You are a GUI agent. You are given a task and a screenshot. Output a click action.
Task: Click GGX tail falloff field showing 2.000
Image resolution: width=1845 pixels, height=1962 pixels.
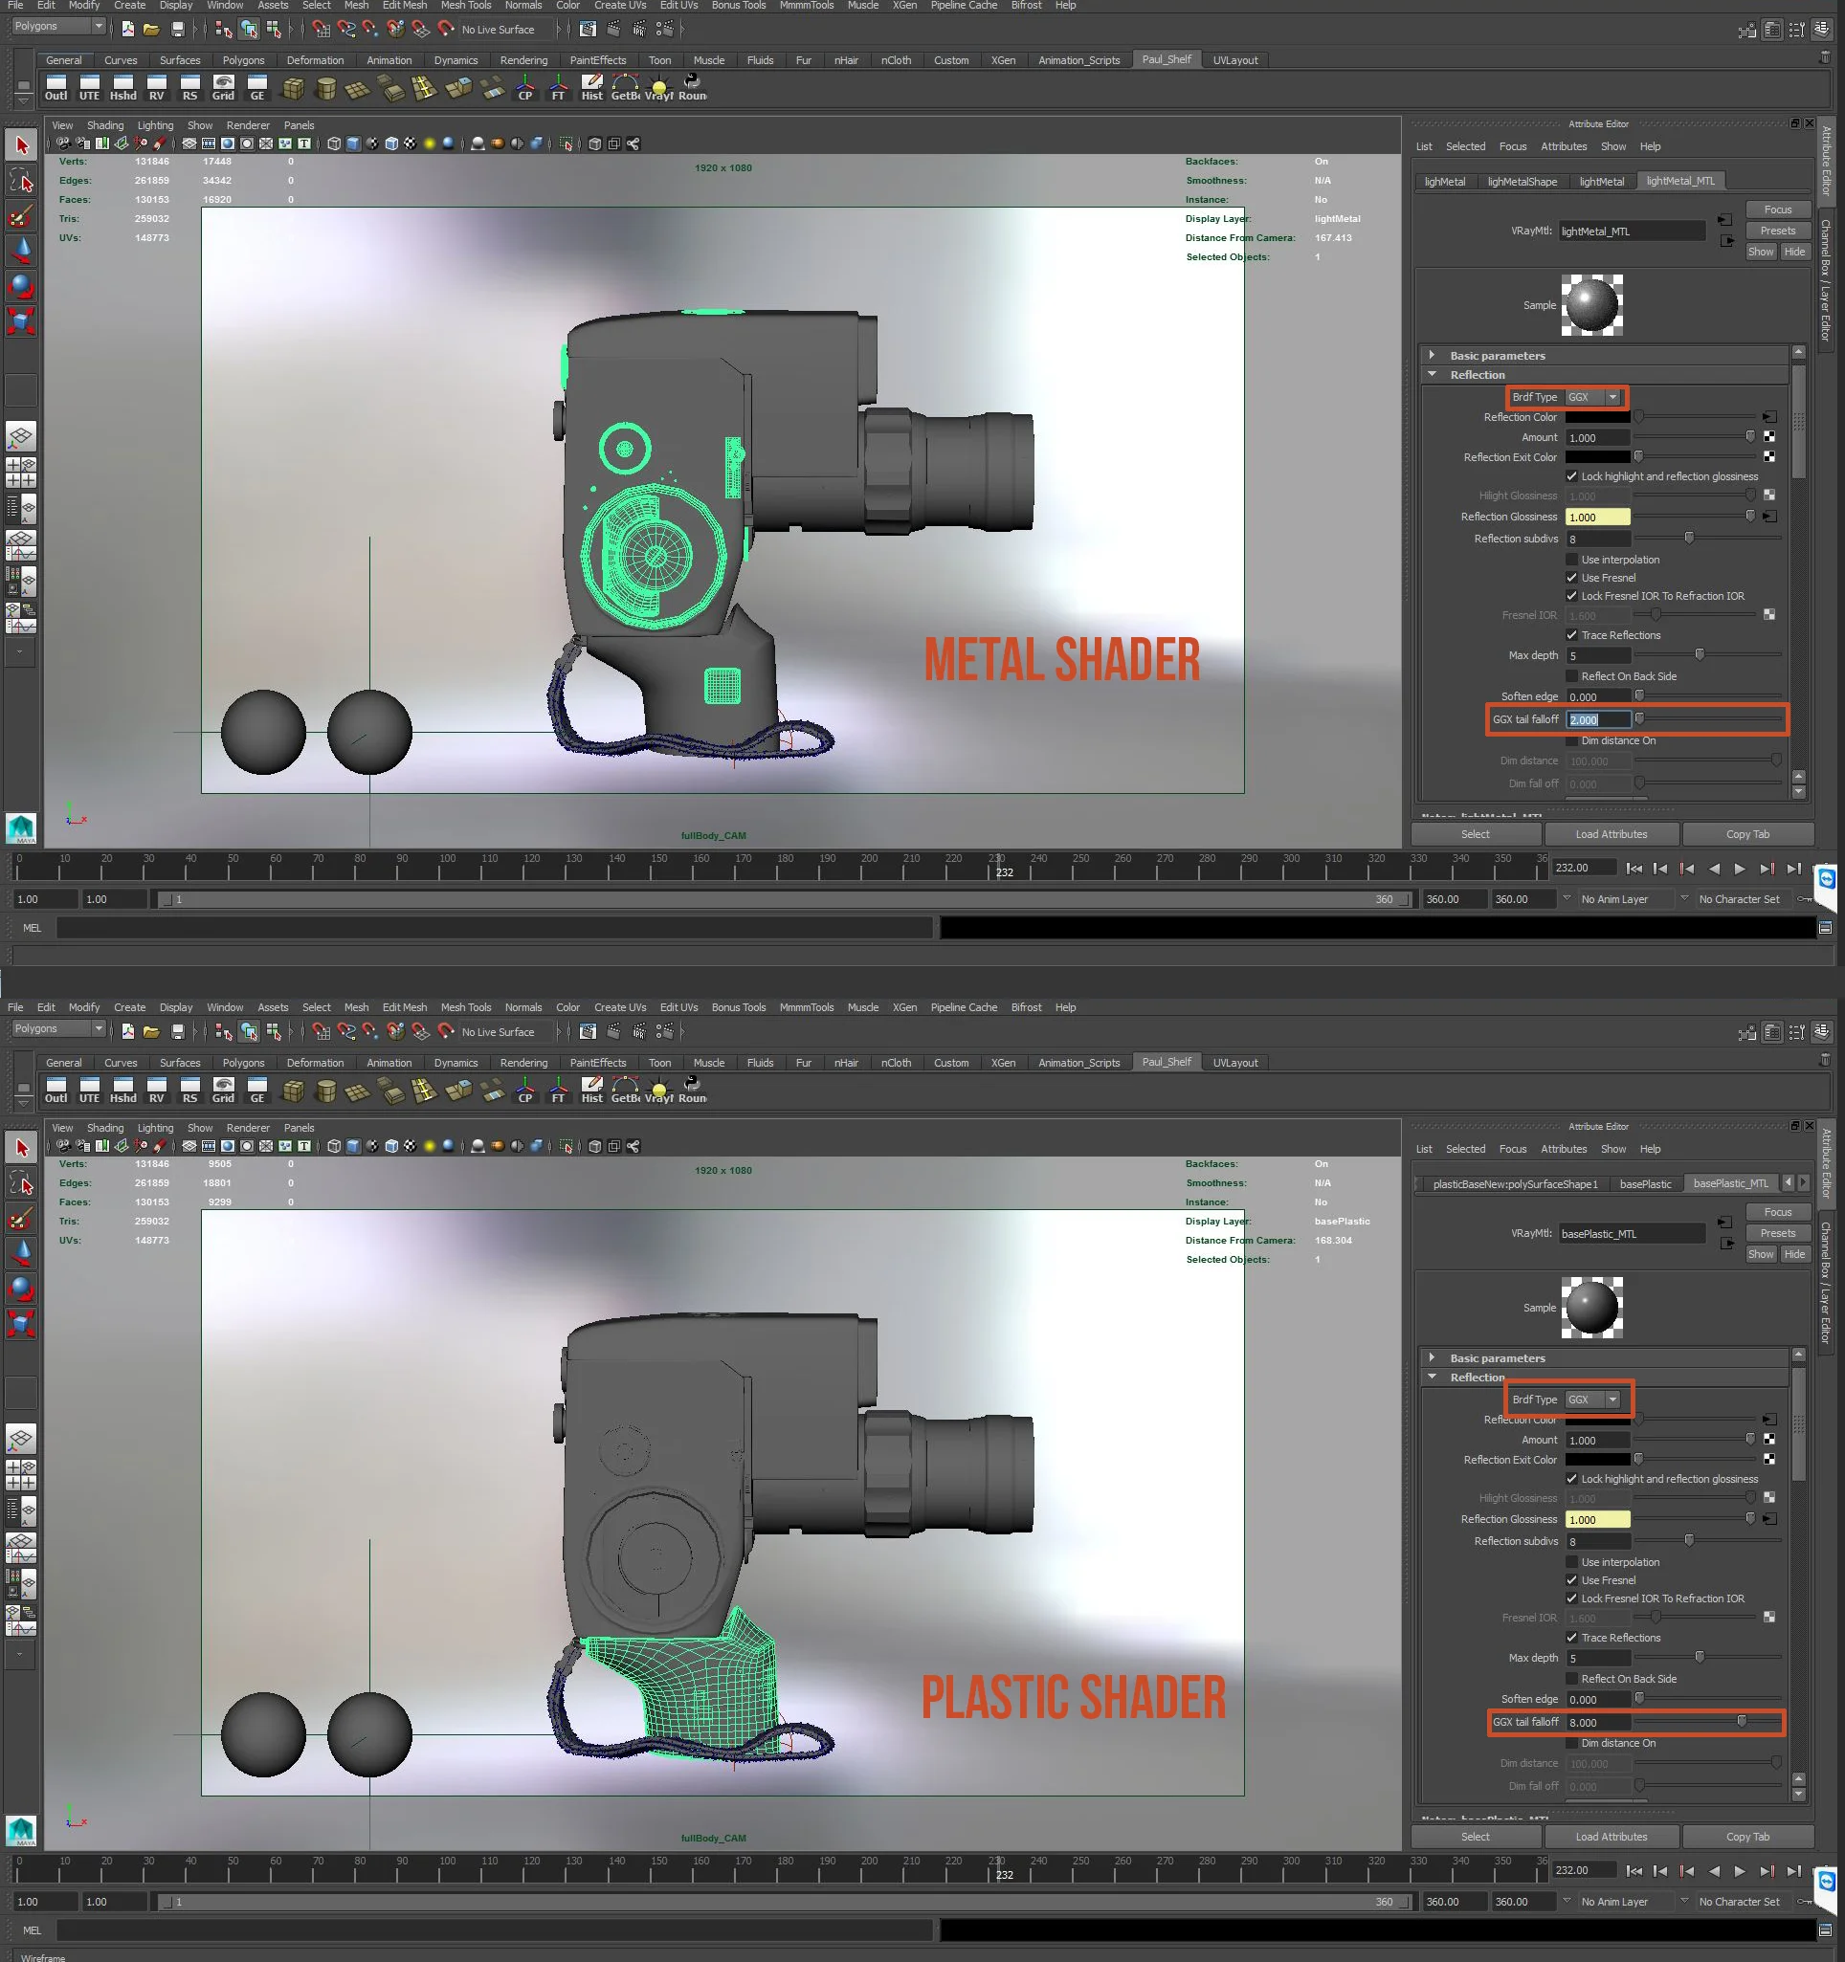tap(1596, 719)
